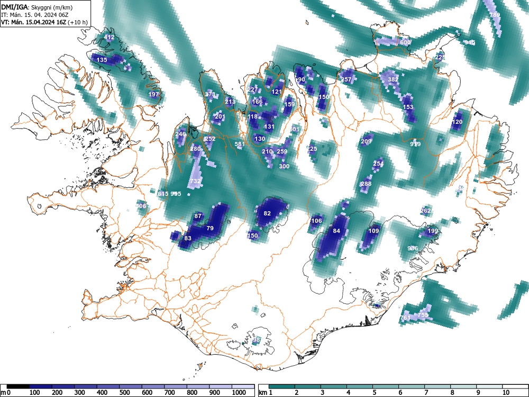This screenshot has width=529, height=397.
Task: Select the value 581 on the map
Action: click(x=240, y=144)
